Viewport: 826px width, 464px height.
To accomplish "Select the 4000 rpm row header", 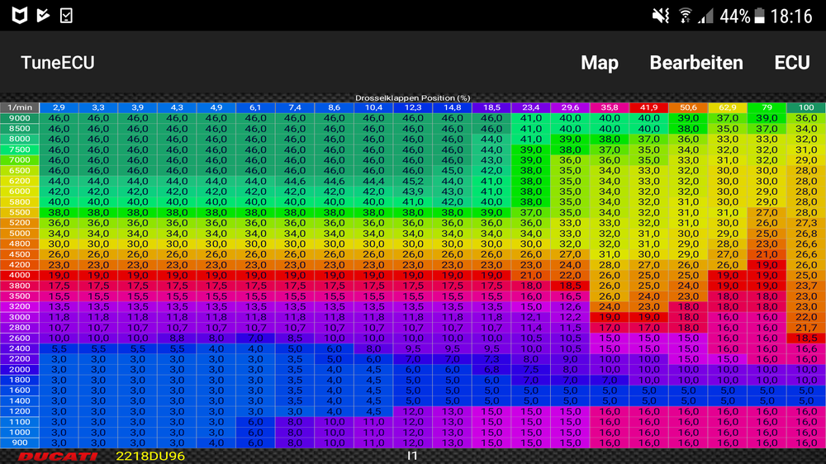I will (x=20, y=275).
